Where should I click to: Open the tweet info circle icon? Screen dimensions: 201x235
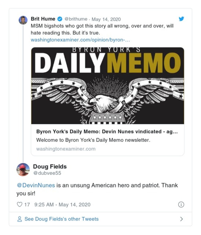point(181,205)
